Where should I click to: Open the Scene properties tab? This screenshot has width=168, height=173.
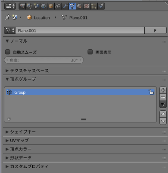click(x=36, y=6)
